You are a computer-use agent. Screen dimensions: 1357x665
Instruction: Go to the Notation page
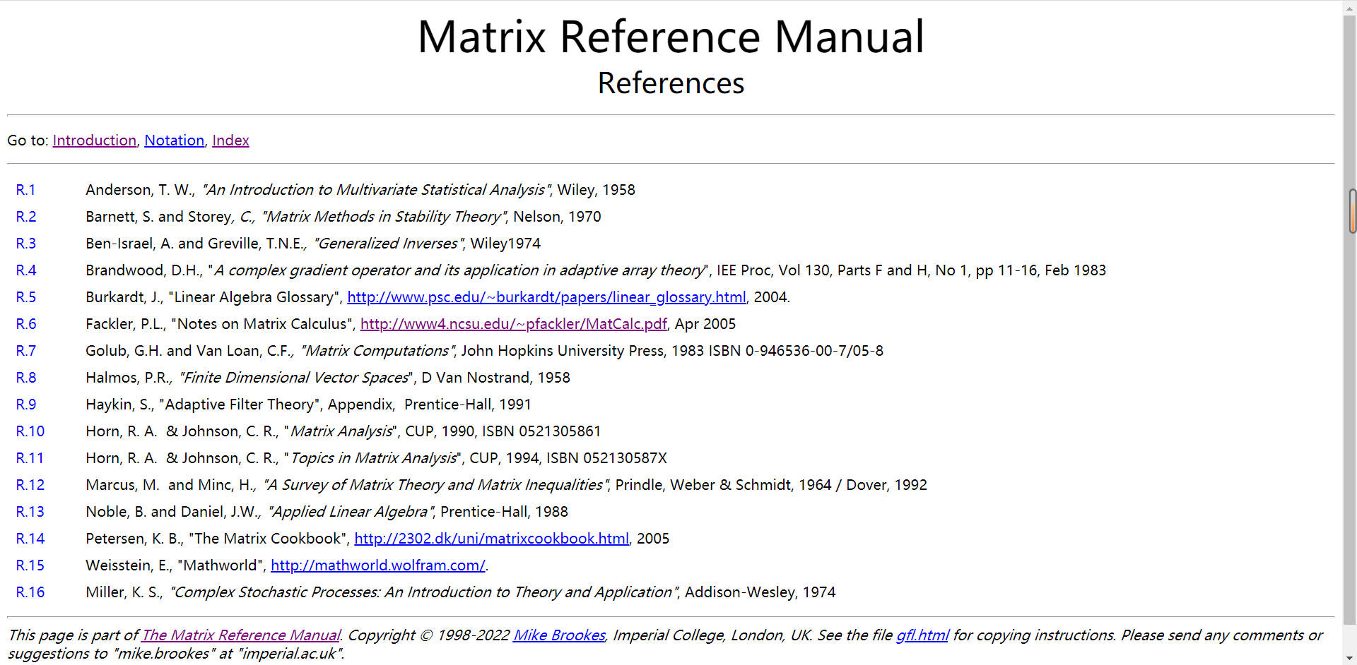pyautogui.click(x=174, y=140)
